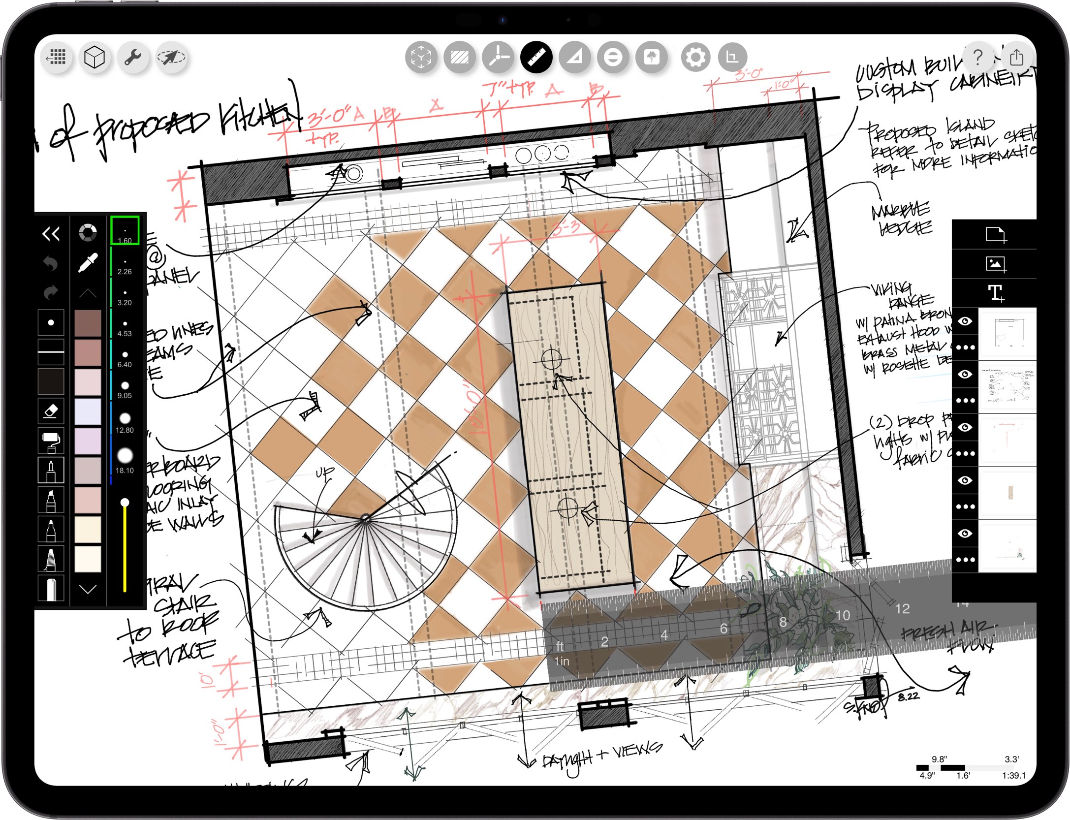
Task: Open the AR cube tool at top toolbar
Action: [x=421, y=58]
